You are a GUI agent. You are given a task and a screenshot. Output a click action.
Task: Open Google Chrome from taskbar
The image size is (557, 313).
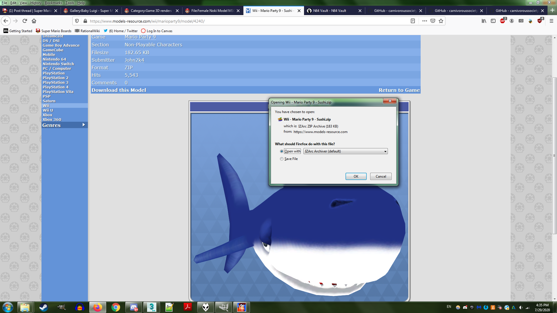click(x=116, y=307)
